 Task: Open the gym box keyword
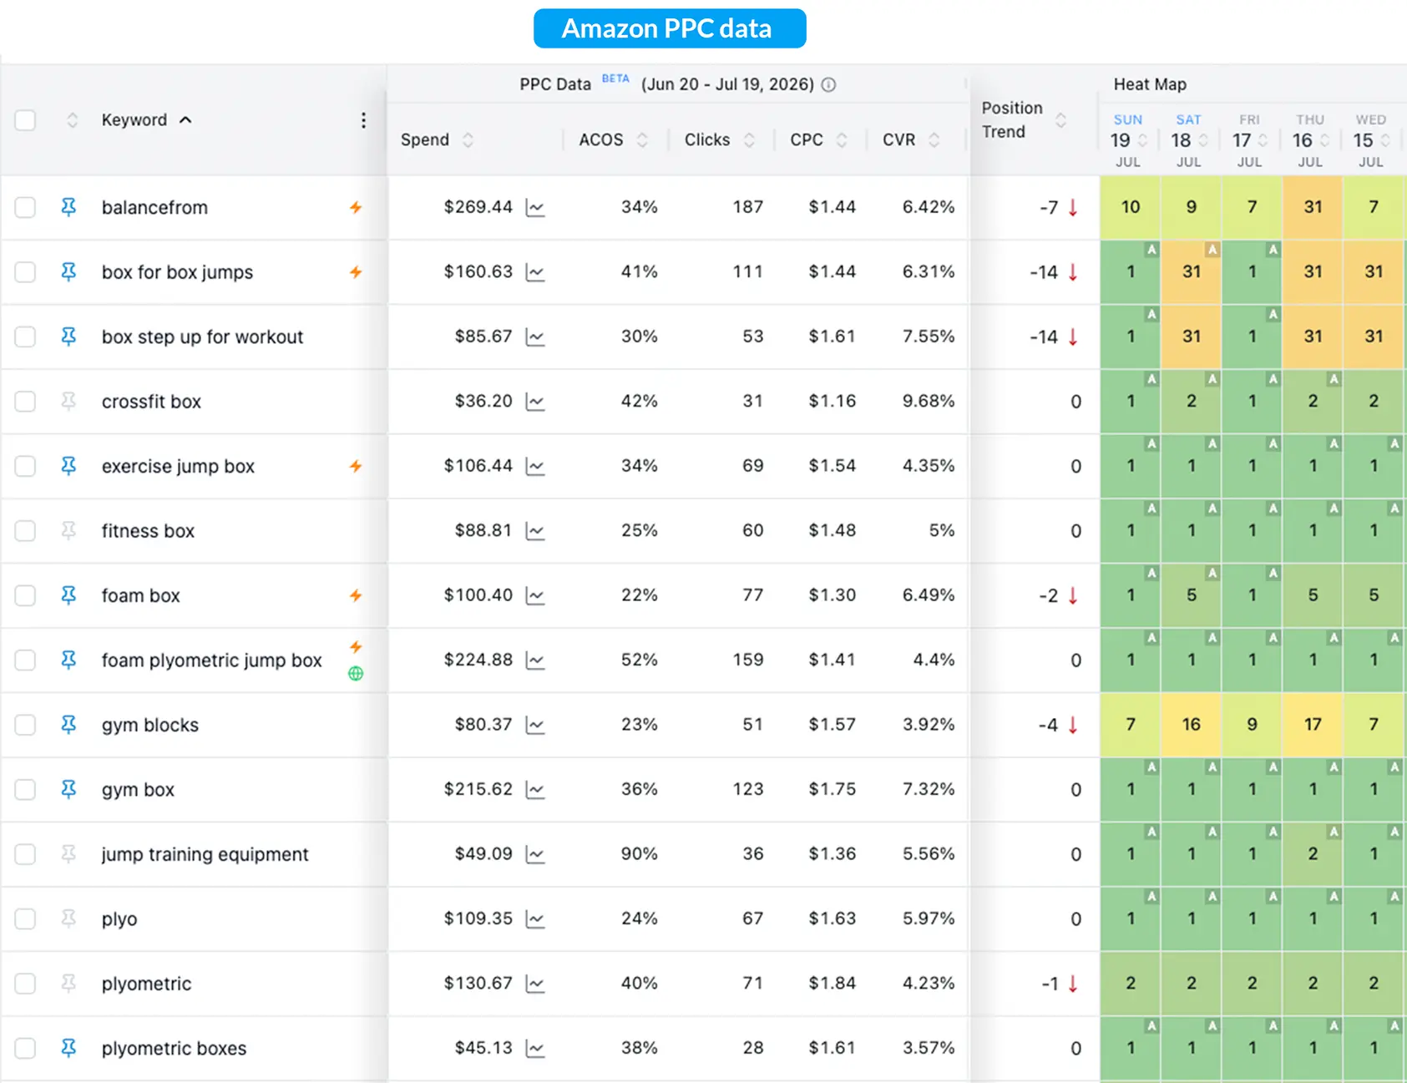click(x=138, y=790)
